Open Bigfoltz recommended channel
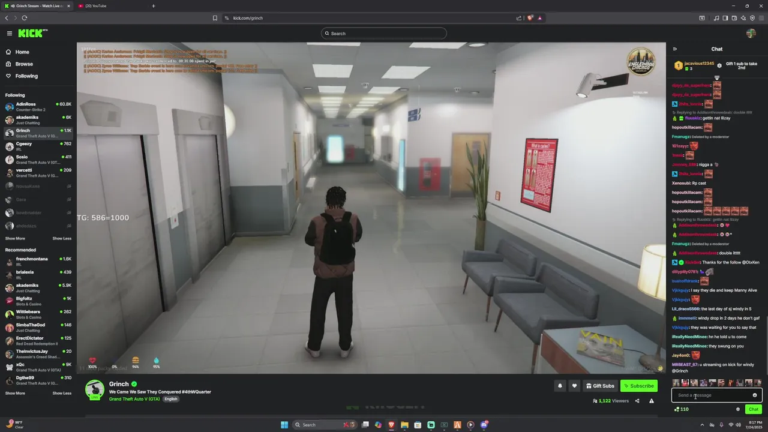768x432 pixels. (x=38, y=301)
